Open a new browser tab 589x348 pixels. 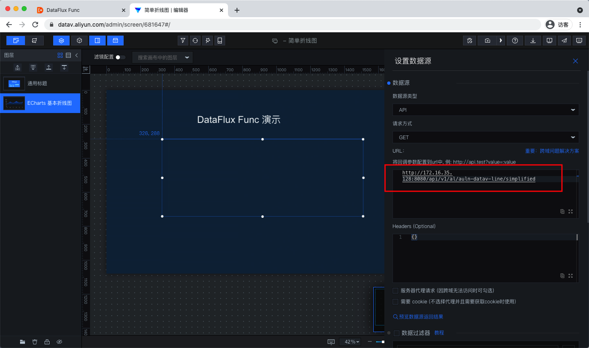[237, 10]
